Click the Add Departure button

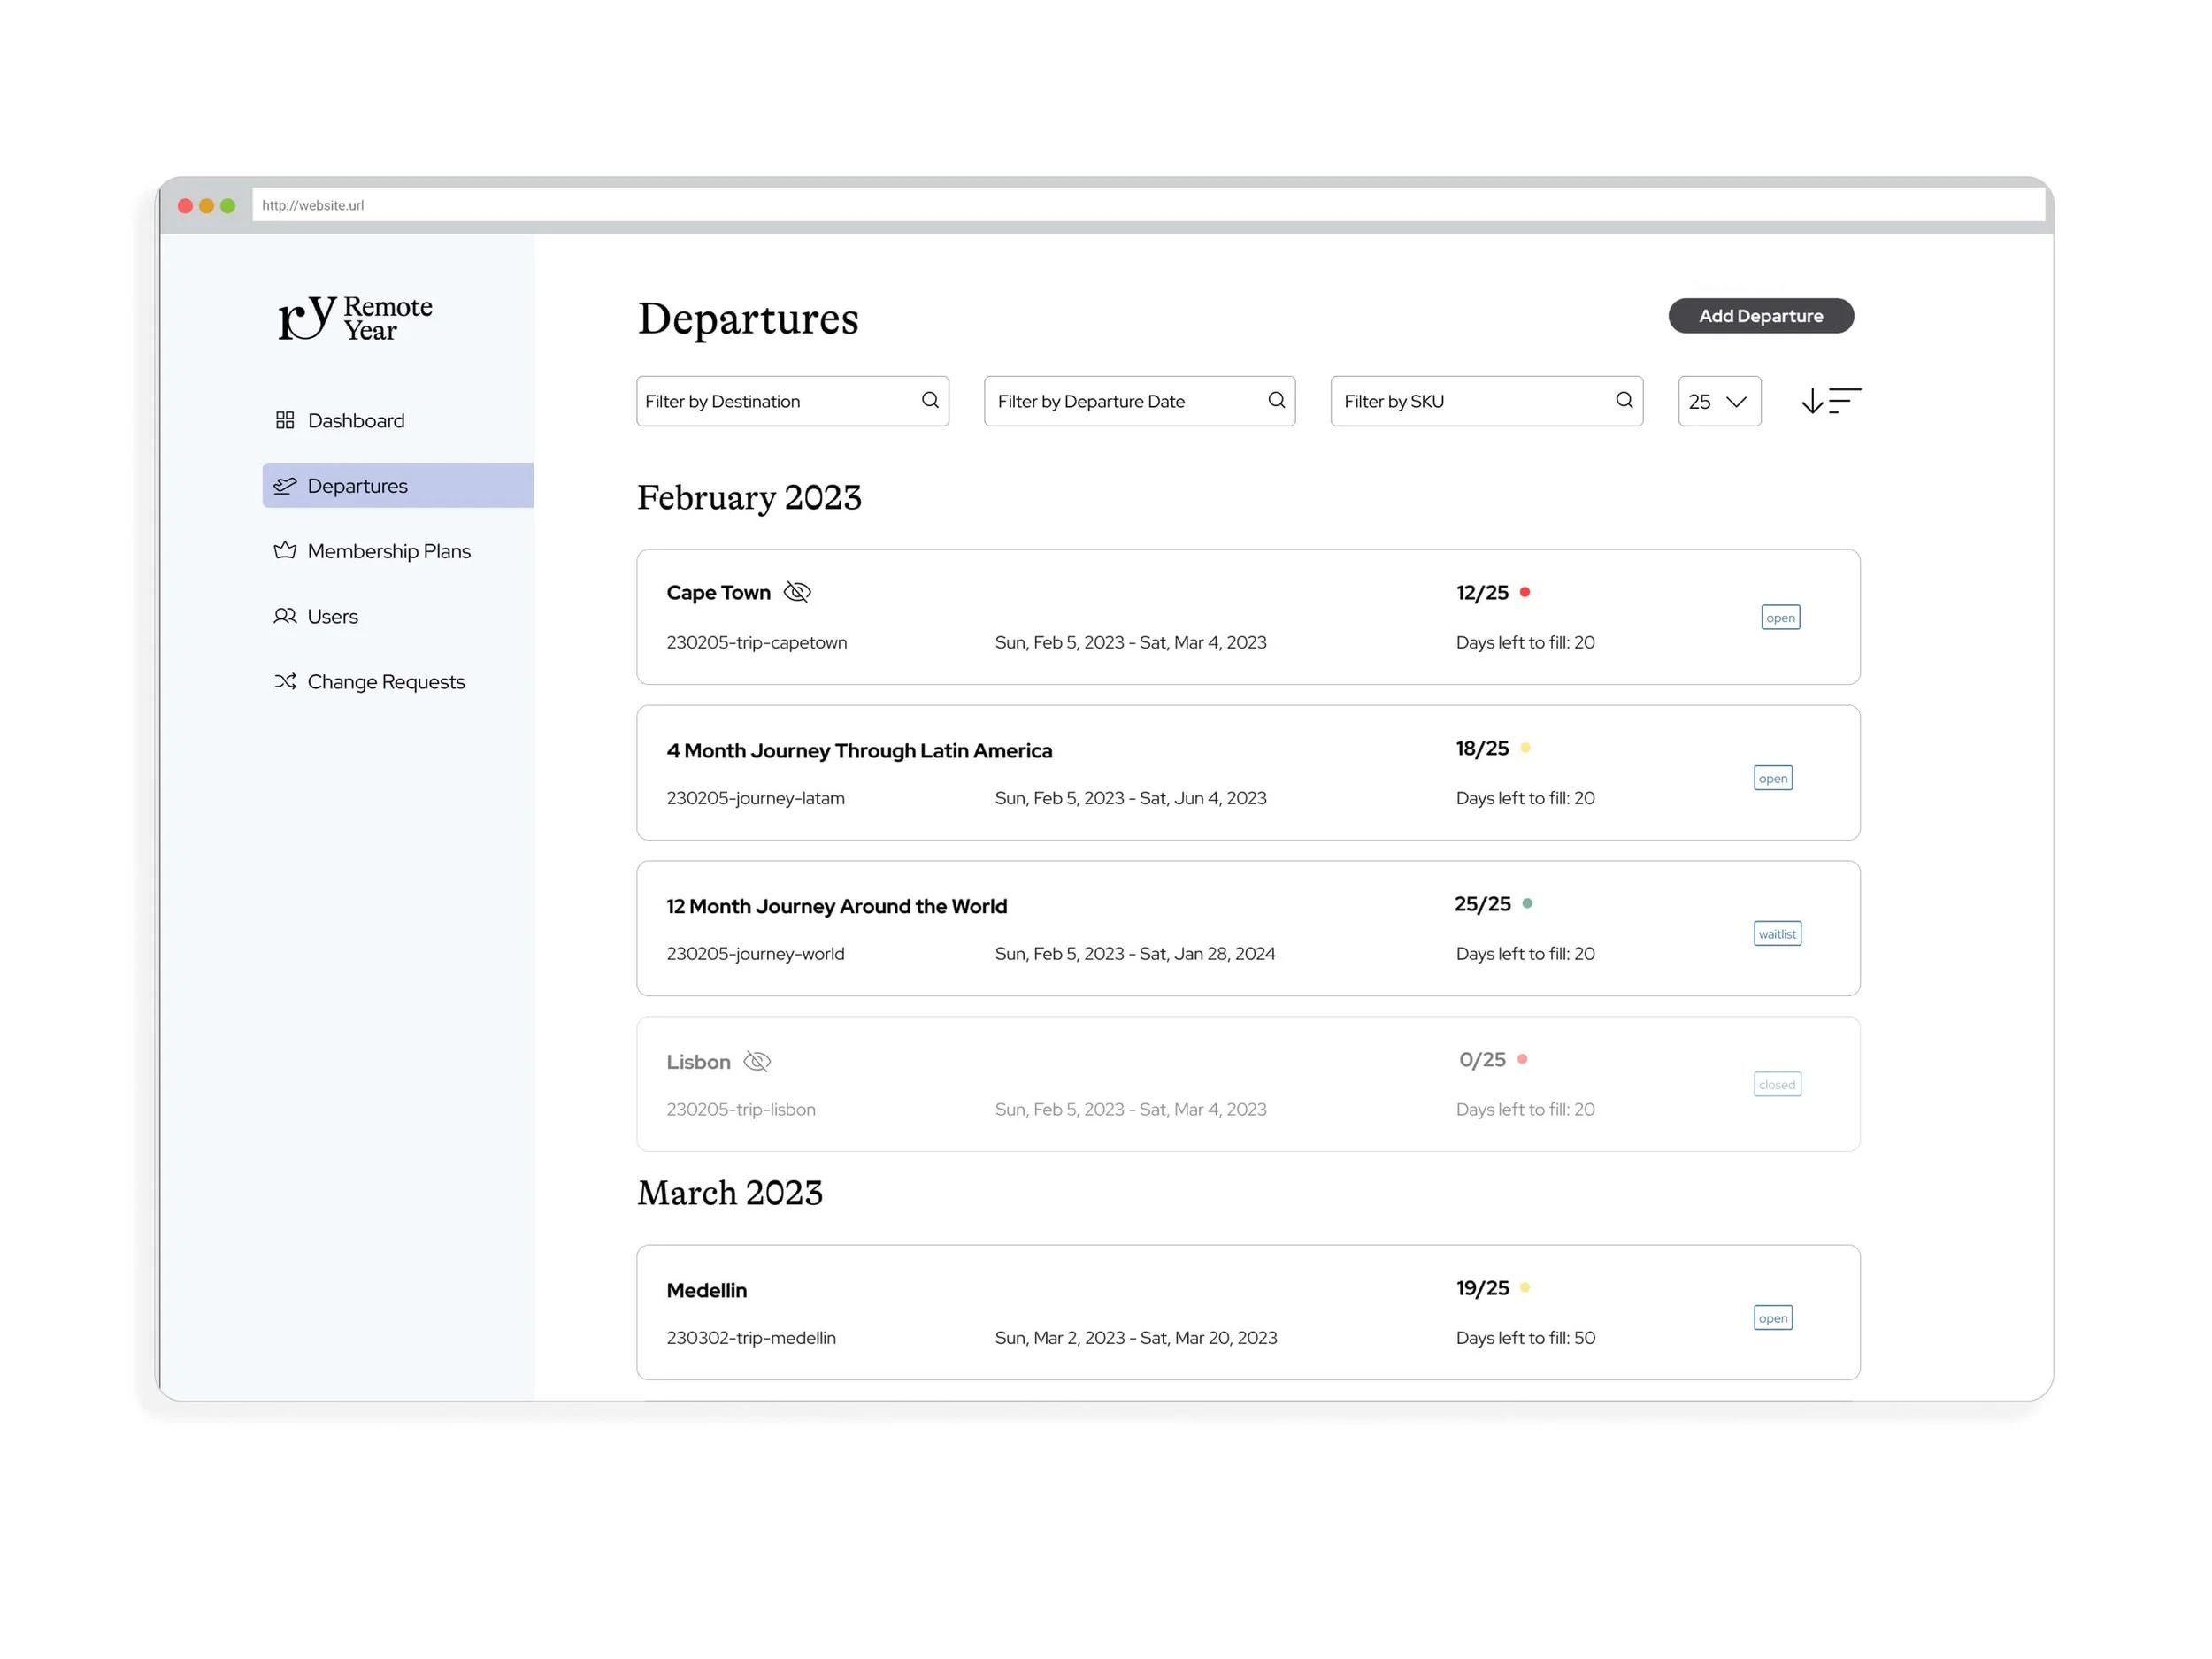click(x=1760, y=316)
